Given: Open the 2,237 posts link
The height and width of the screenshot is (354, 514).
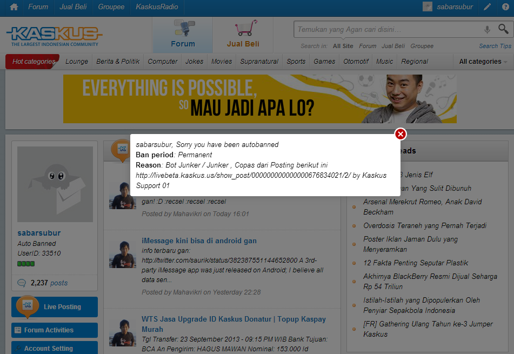Looking at the screenshot, I should pos(49,283).
